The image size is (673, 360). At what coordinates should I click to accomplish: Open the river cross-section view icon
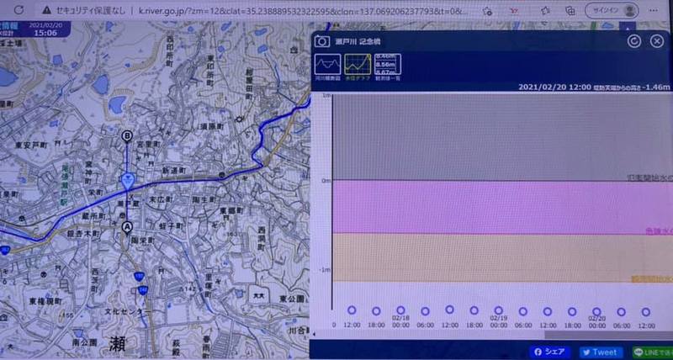tap(326, 64)
